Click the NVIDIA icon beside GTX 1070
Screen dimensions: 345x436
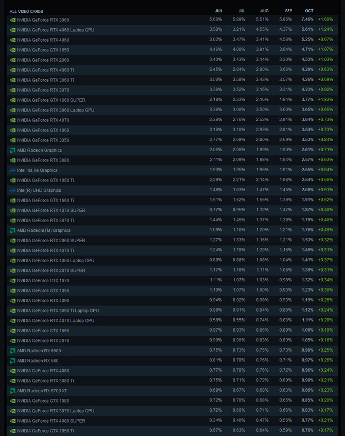coord(12,281)
